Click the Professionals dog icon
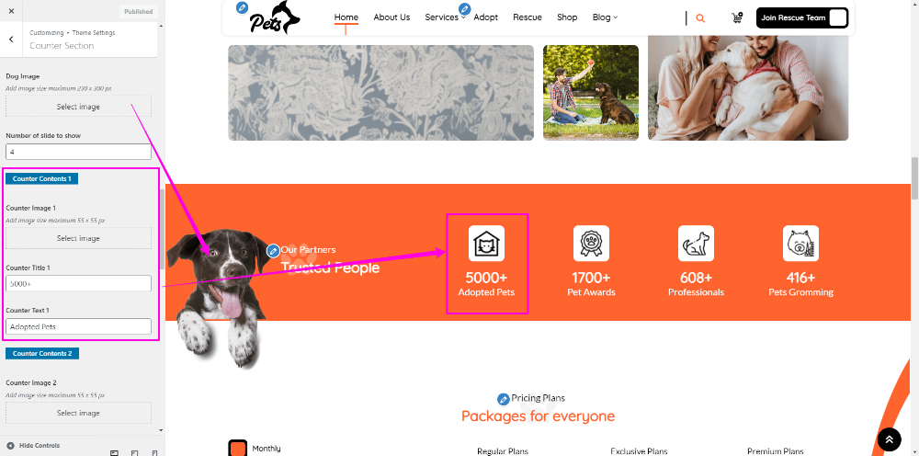The height and width of the screenshot is (456, 919). [x=696, y=244]
